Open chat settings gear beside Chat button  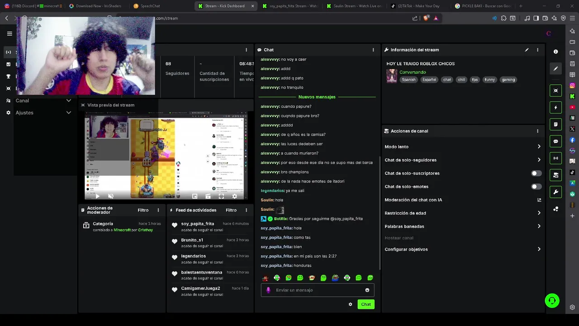pos(350,304)
